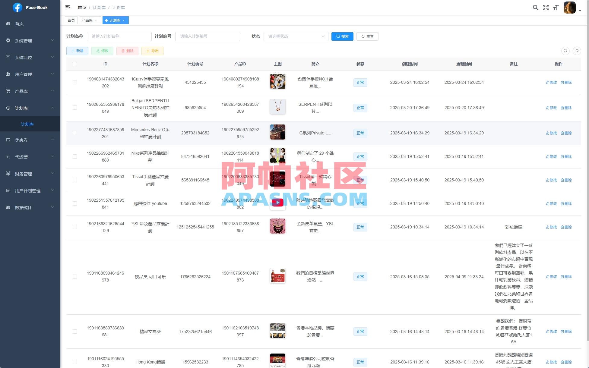Click the round refresh icon above table
The height and width of the screenshot is (368, 589).
(577, 51)
